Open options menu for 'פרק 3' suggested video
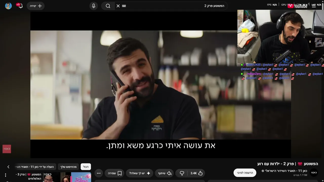 (x=6, y=175)
